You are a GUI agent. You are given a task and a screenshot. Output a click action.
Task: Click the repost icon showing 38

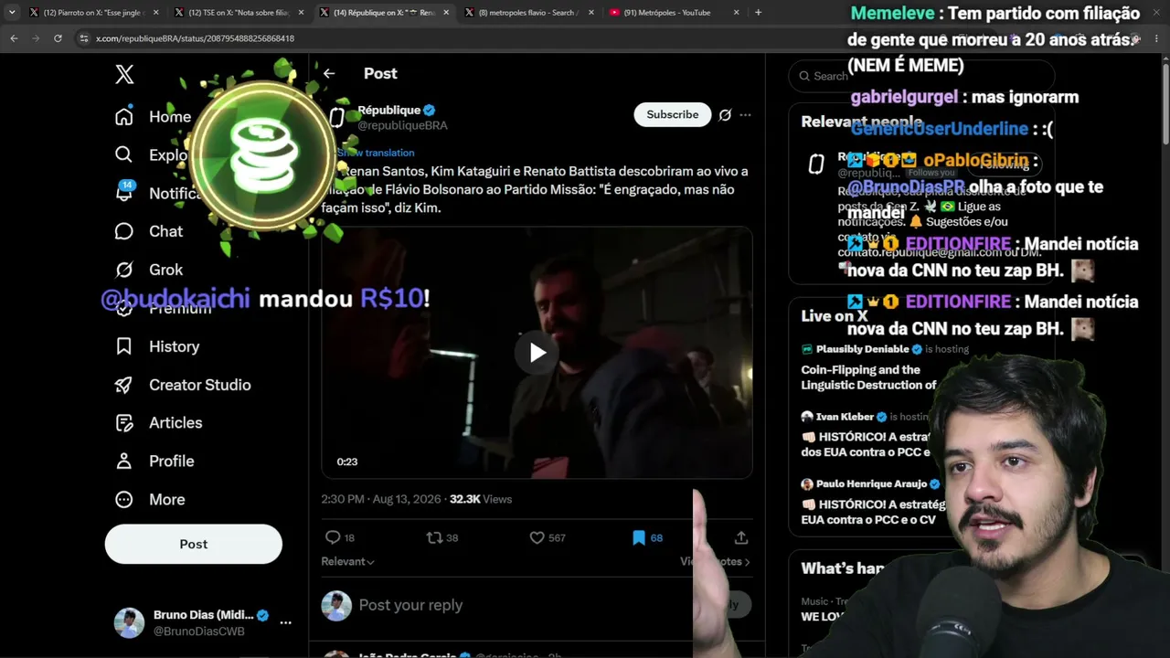click(x=435, y=537)
